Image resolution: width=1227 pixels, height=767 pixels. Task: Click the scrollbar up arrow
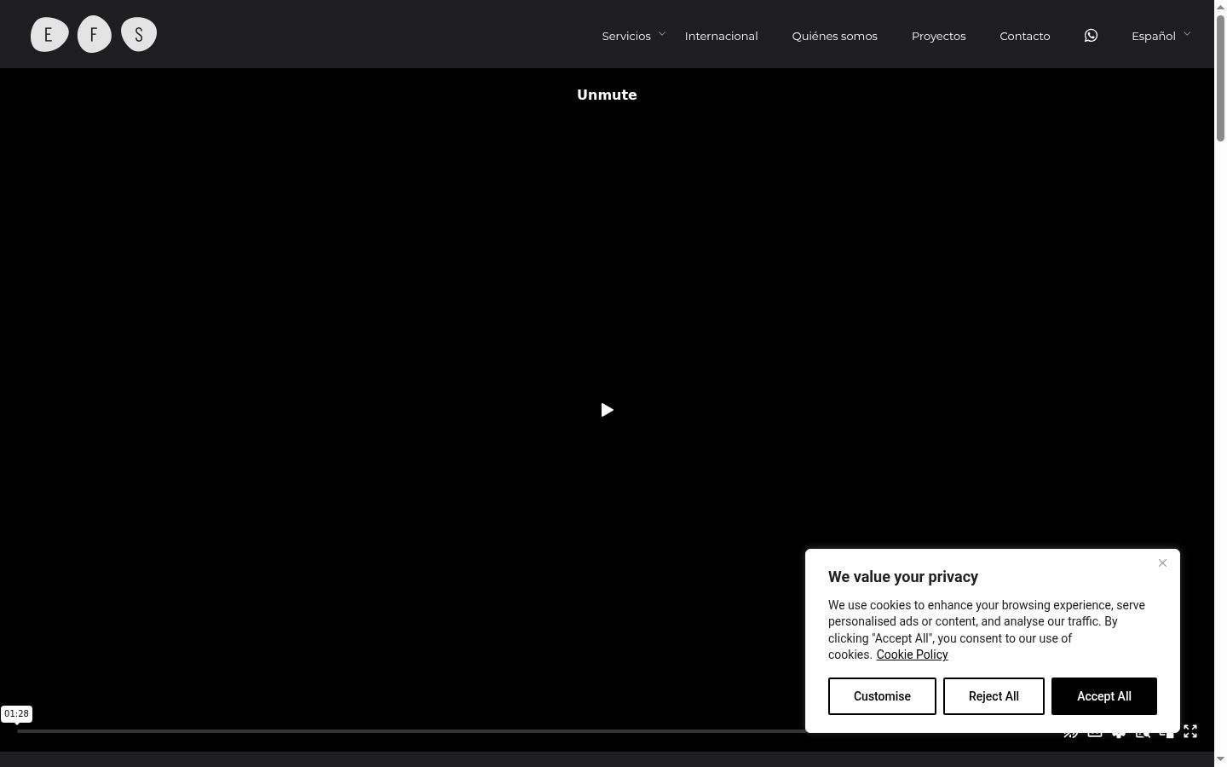coord(1220,6)
